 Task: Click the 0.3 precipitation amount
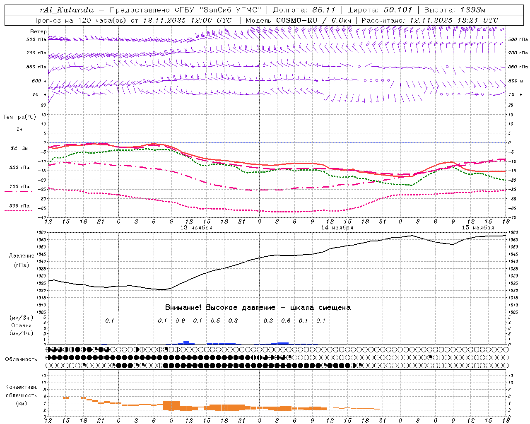pyautogui.click(x=233, y=321)
